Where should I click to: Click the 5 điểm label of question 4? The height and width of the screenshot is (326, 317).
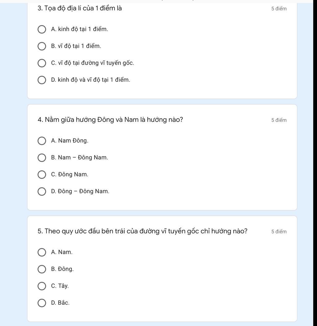tap(279, 120)
